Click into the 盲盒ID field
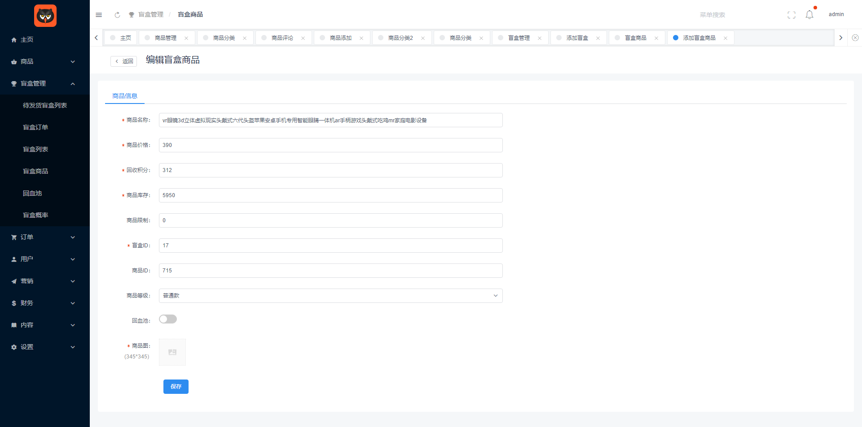The image size is (862, 427). [331, 246]
